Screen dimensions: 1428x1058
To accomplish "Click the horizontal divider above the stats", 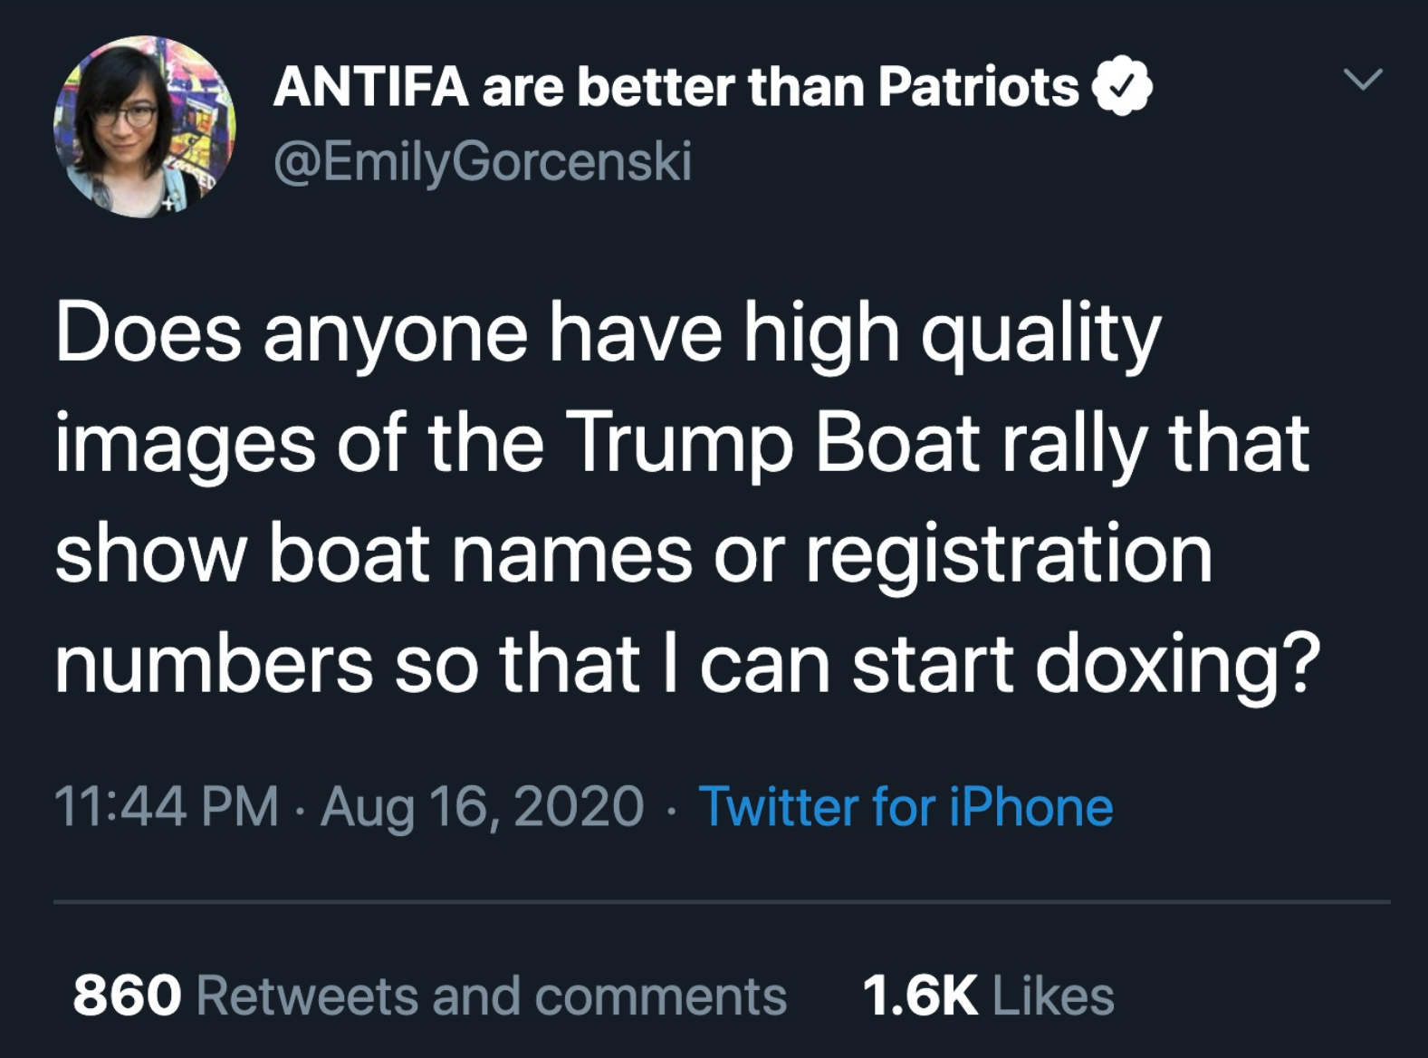I will tap(722, 902).
